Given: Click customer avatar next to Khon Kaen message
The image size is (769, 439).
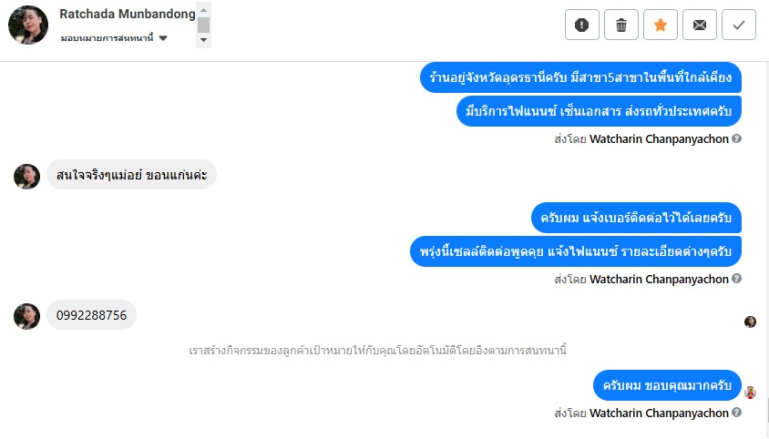Looking at the screenshot, I should 27,176.
